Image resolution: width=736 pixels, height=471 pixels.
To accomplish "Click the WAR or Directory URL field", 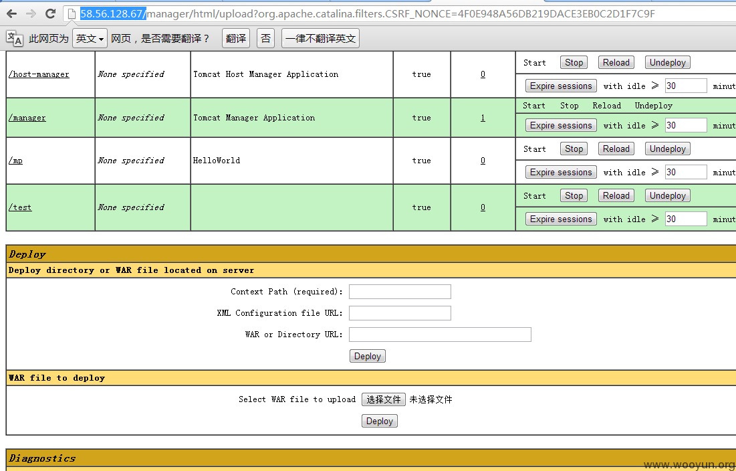I will (x=440, y=335).
